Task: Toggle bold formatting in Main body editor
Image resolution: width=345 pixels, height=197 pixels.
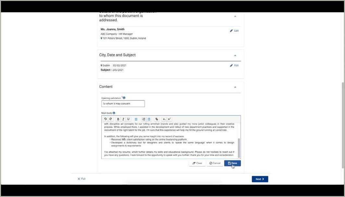Action: point(118,119)
